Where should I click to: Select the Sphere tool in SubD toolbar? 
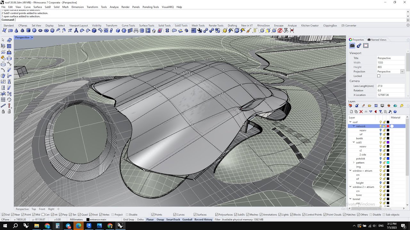tap(34, 31)
